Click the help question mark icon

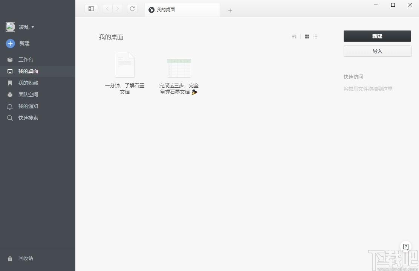point(406,247)
